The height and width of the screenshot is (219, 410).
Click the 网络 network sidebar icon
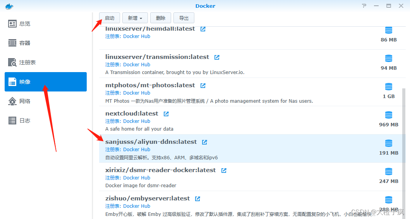tap(12, 101)
